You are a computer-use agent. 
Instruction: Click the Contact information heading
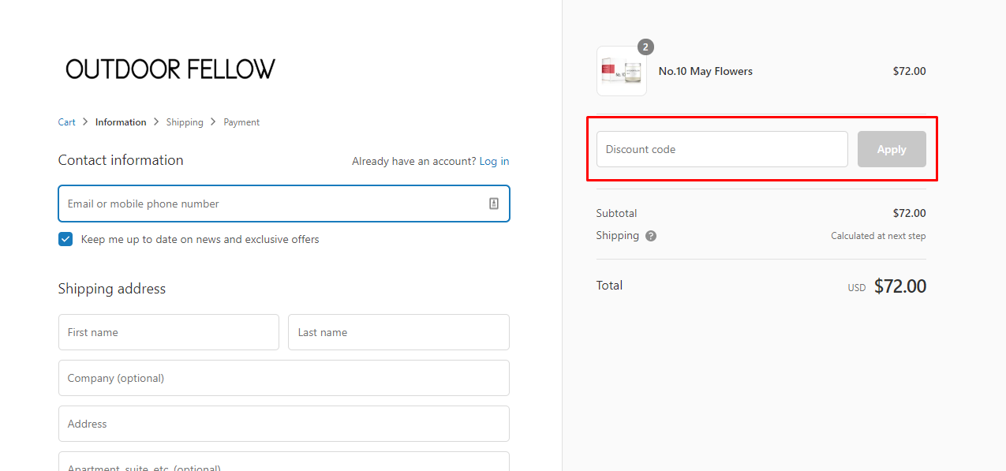[x=121, y=160]
